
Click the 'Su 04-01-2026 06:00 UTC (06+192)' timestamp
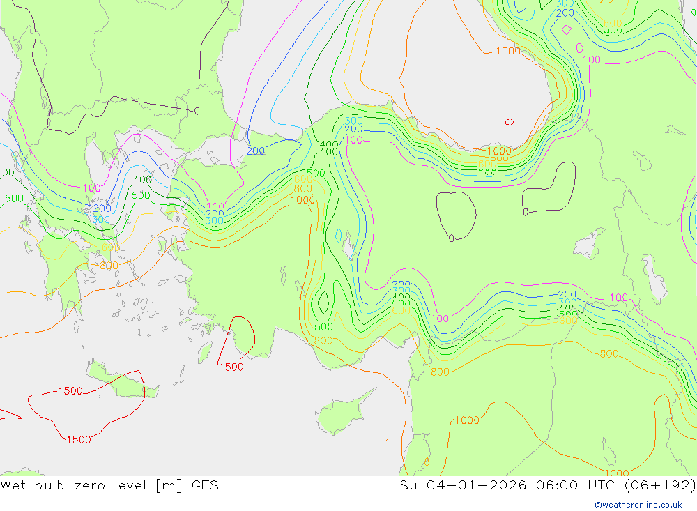pos(548,485)
